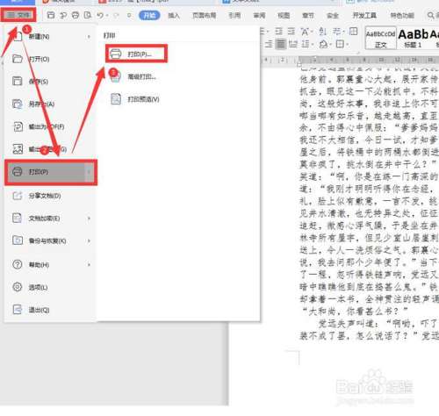Open the 引用 ribbon tab
Image resolution: width=439 pixels, height=416 pixels.
(234, 16)
